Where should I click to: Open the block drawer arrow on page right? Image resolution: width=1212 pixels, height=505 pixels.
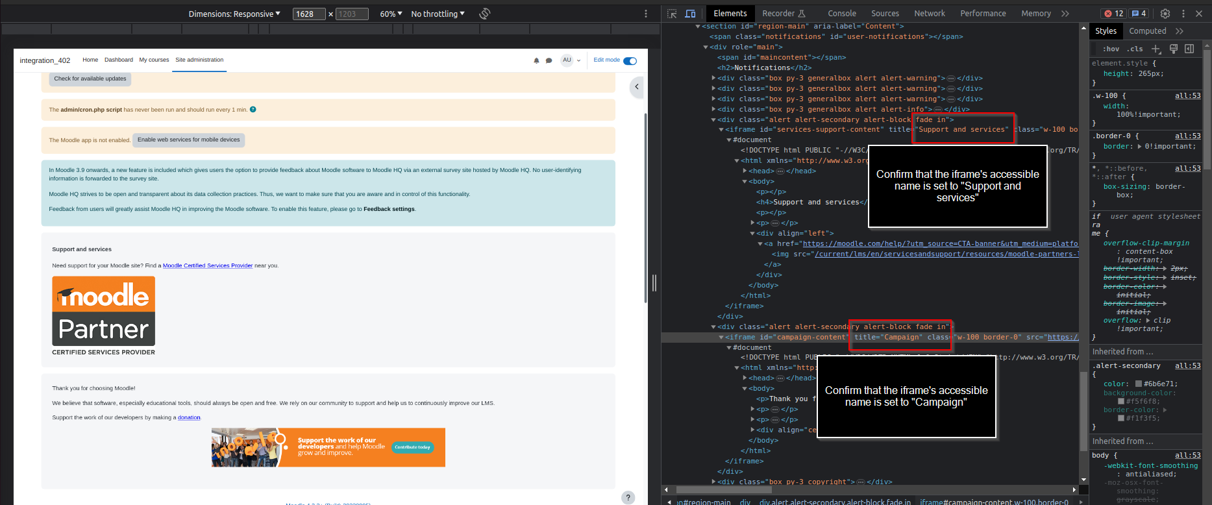coord(637,86)
